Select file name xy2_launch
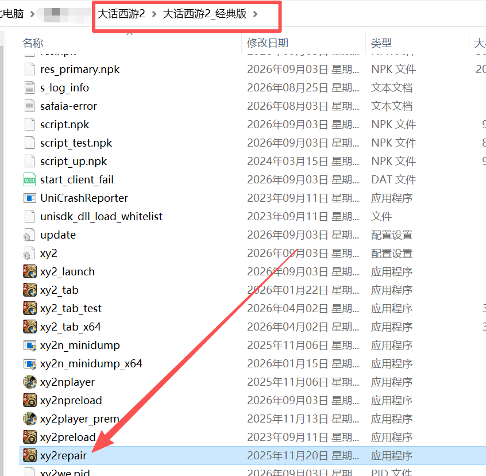The width and height of the screenshot is (486, 476). click(x=67, y=272)
